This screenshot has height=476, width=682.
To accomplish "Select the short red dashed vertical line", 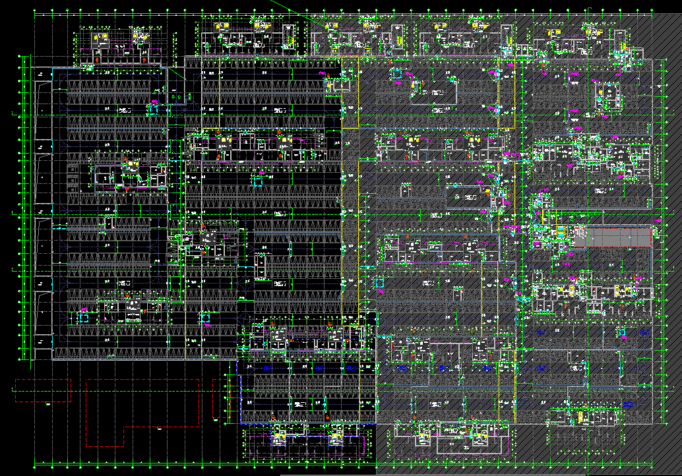I will pyautogui.click(x=213, y=399).
